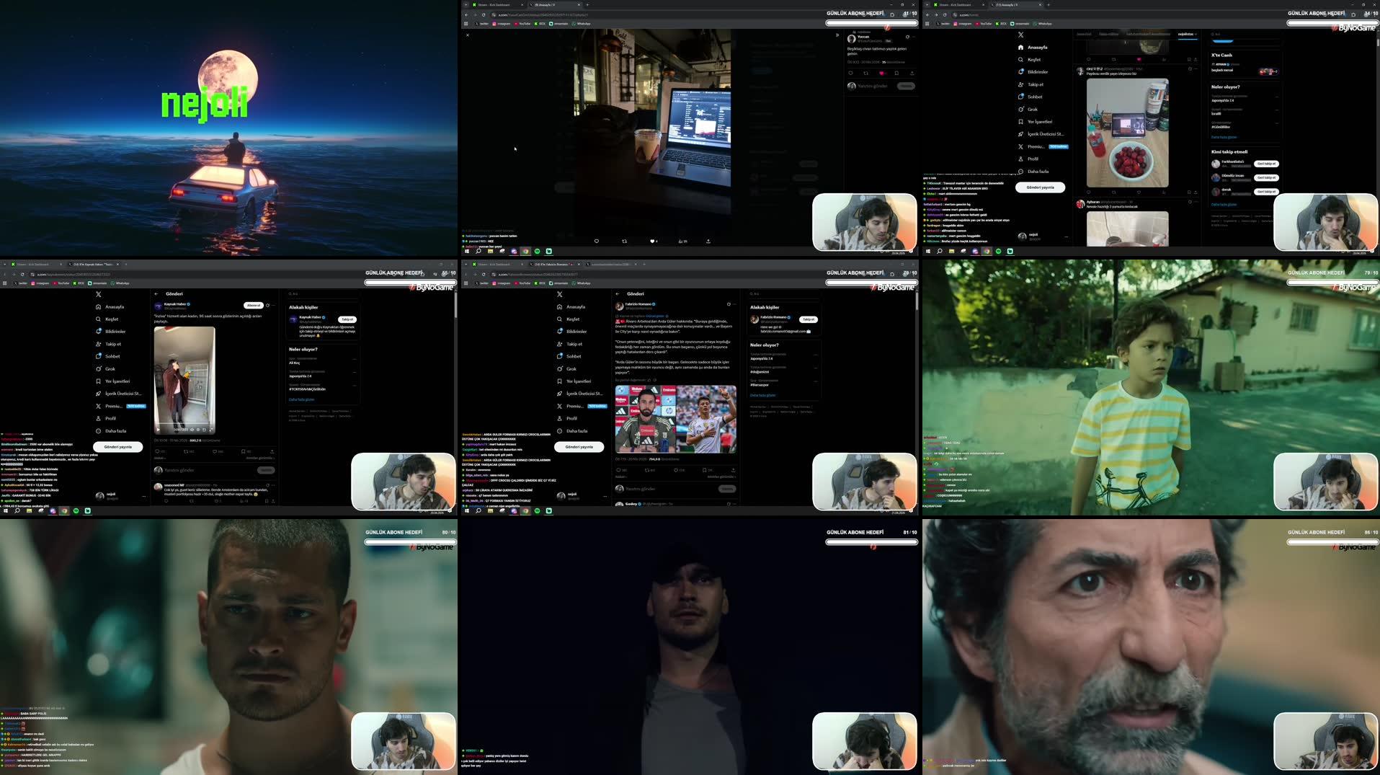Click the search field in the Kaynak Haber frame

tap(321, 293)
